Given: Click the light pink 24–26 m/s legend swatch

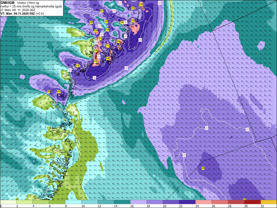Looking at the screenshot, I should (204, 202).
